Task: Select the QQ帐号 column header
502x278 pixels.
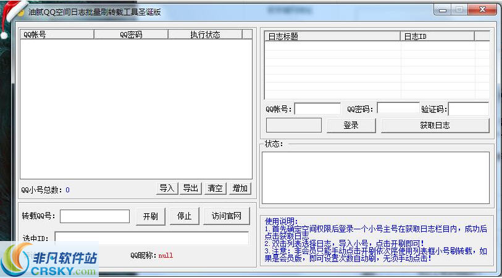Action: (57, 35)
